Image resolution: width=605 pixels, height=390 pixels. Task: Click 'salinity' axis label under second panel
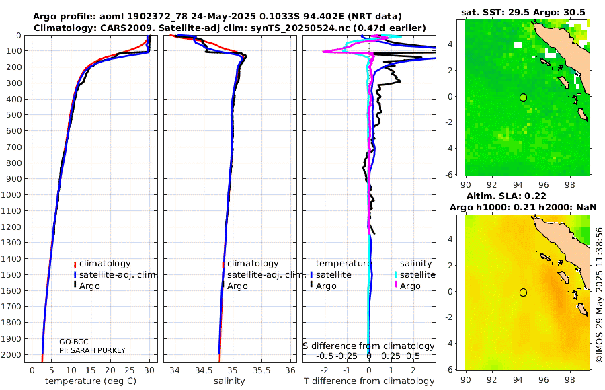pyautogui.click(x=229, y=381)
